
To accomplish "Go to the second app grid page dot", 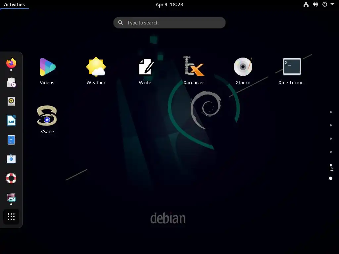I will click(331, 125).
